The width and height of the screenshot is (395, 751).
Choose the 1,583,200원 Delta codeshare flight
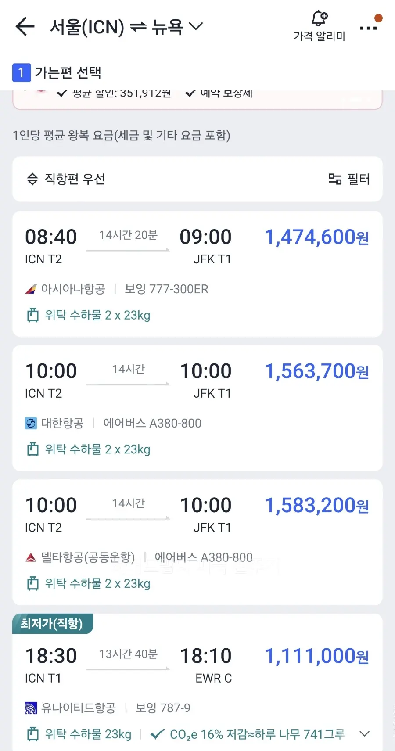197,543
